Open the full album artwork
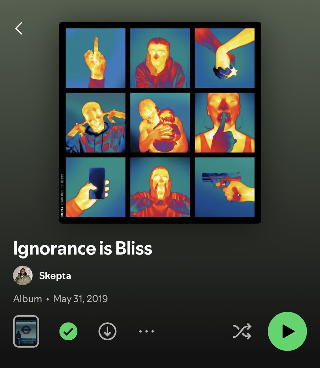Screen dimensions: 320x368 point(160,122)
